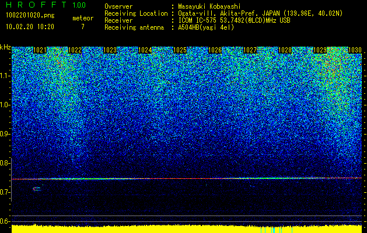Select the filename 1002201020.png
Image resolution: width=367 pixels, height=233 pixels.
point(30,16)
